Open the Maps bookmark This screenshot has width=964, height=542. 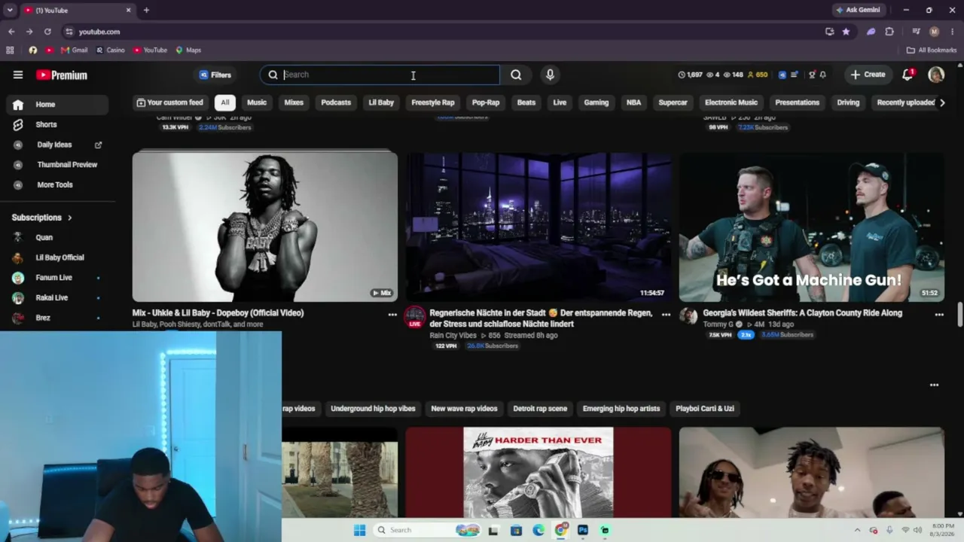pyautogui.click(x=188, y=50)
